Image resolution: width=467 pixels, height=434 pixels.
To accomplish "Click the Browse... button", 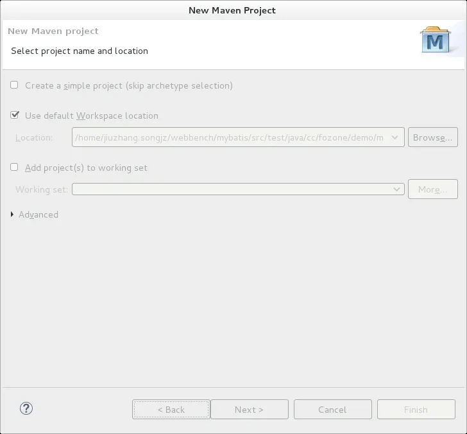I will (433, 137).
